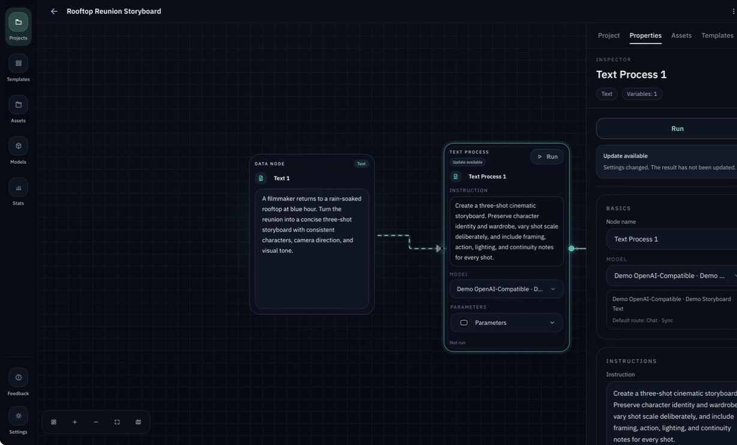This screenshot has width=737, height=445.
Task: Run the Text Process node from the canvas
Action: tap(547, 157)
